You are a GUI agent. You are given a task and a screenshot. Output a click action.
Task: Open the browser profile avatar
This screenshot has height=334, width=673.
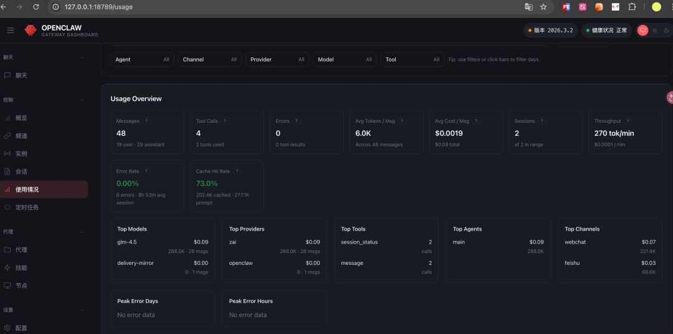[x=656, y=7]
